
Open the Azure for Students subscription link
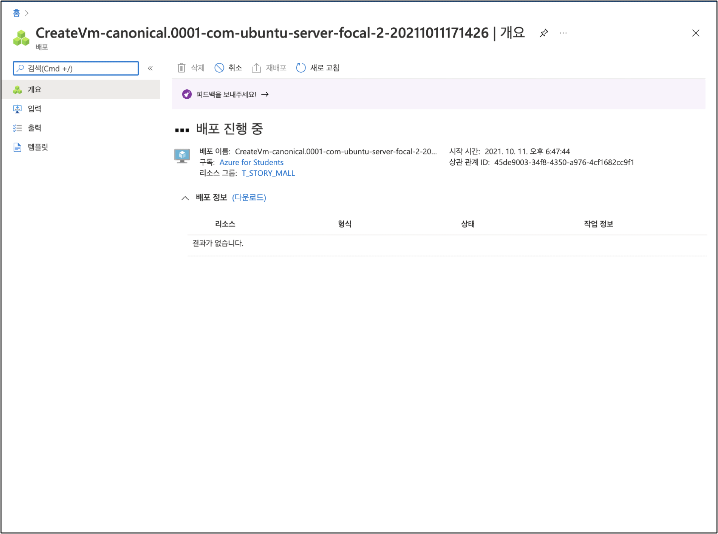point(251,162)
